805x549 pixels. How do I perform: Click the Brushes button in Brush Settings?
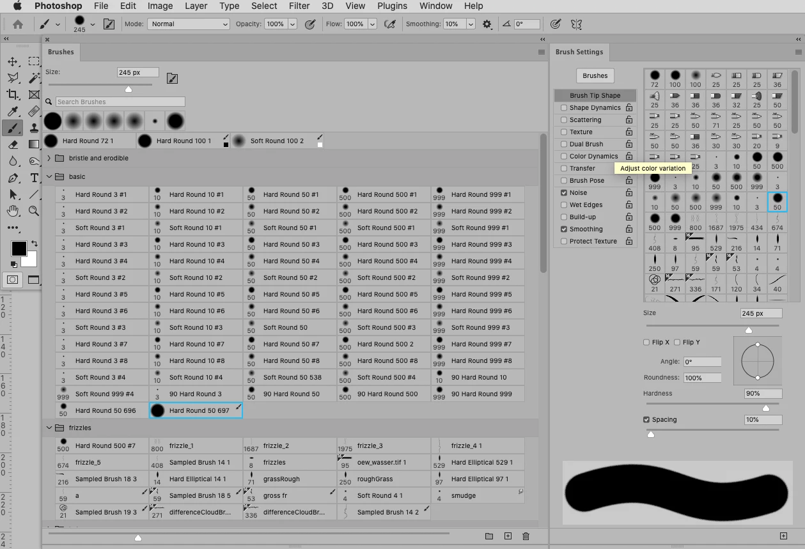point(595,75)
